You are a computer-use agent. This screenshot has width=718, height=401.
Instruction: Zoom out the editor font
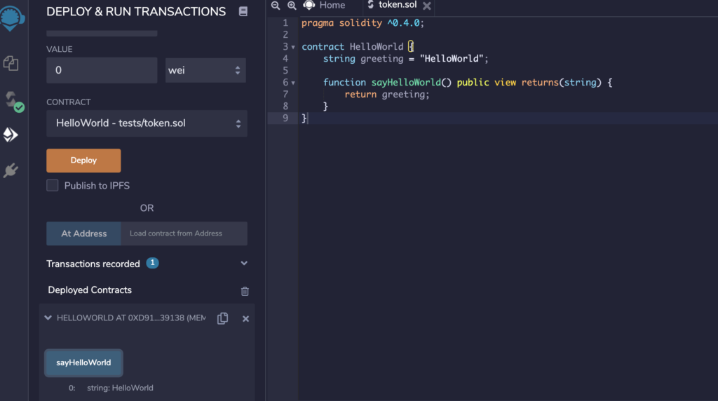tap(275, 6)
